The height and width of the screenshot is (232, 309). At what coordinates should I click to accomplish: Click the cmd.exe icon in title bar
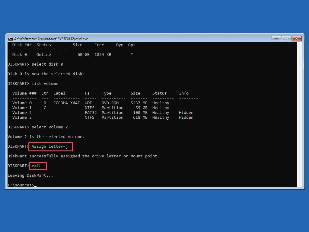10,39
